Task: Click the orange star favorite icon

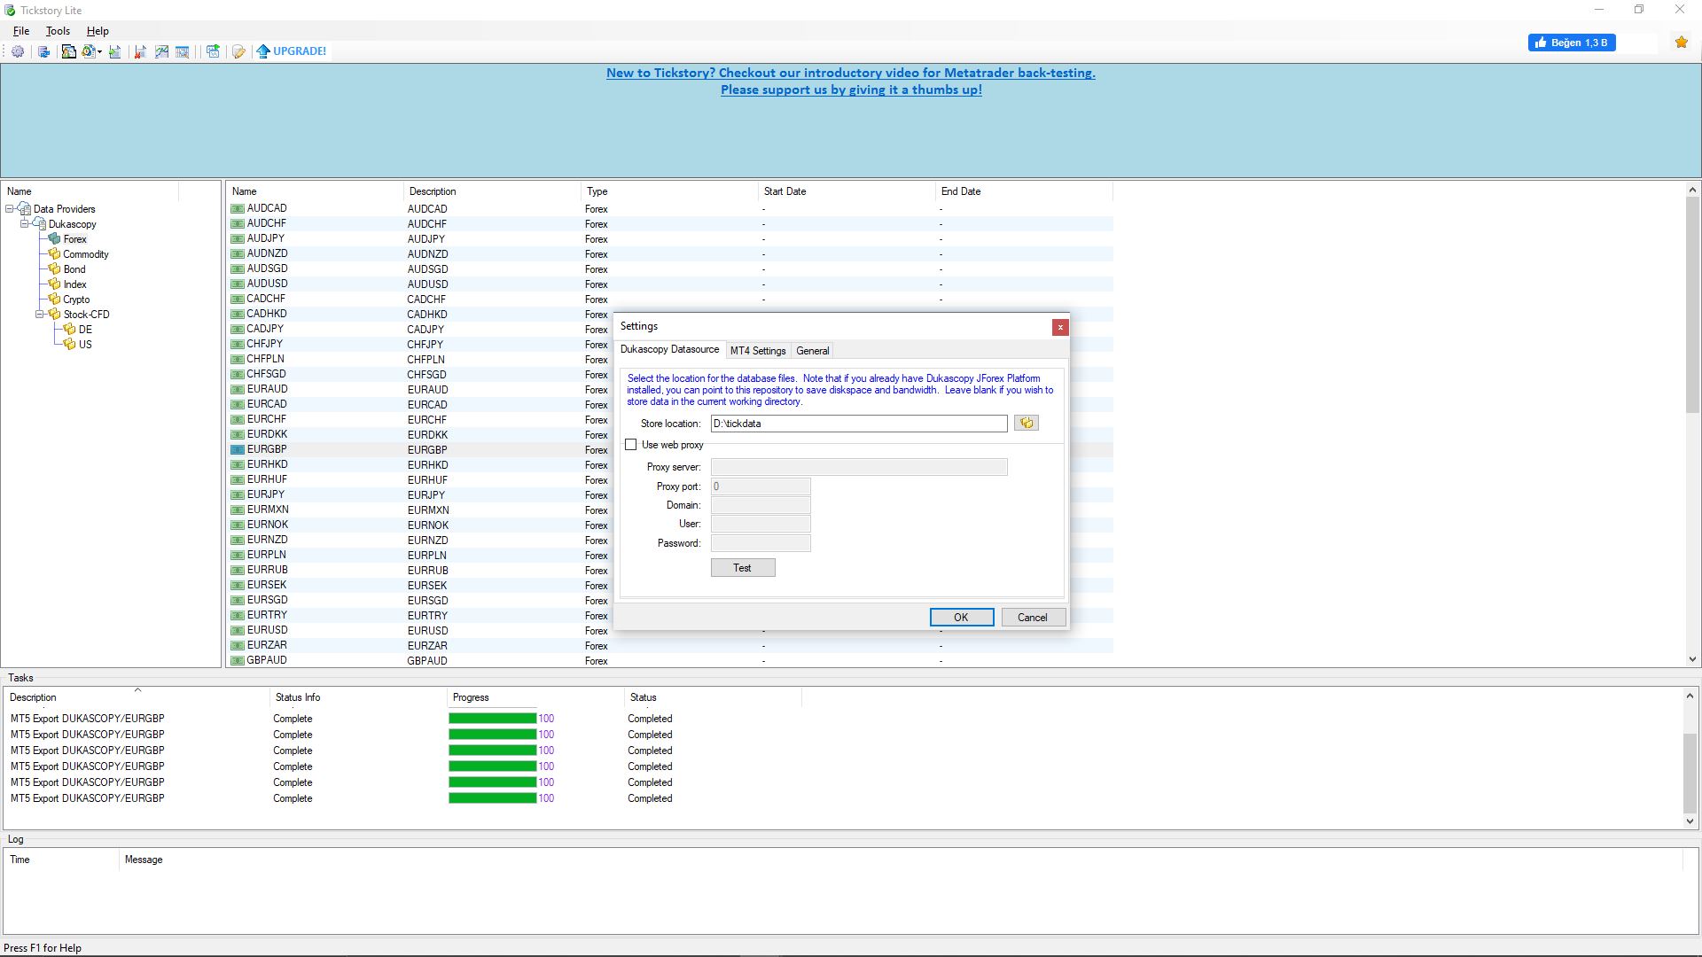Action: (x=1682, y=43)
